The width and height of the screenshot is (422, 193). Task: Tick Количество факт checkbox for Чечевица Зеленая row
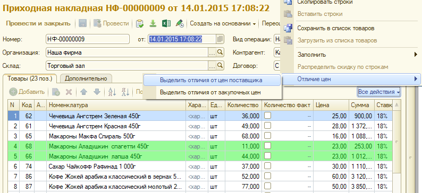click(267, 116)
